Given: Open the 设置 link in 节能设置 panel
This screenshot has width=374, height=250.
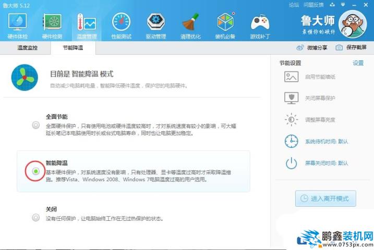Looking at the screenshot, I should [358, 63].
